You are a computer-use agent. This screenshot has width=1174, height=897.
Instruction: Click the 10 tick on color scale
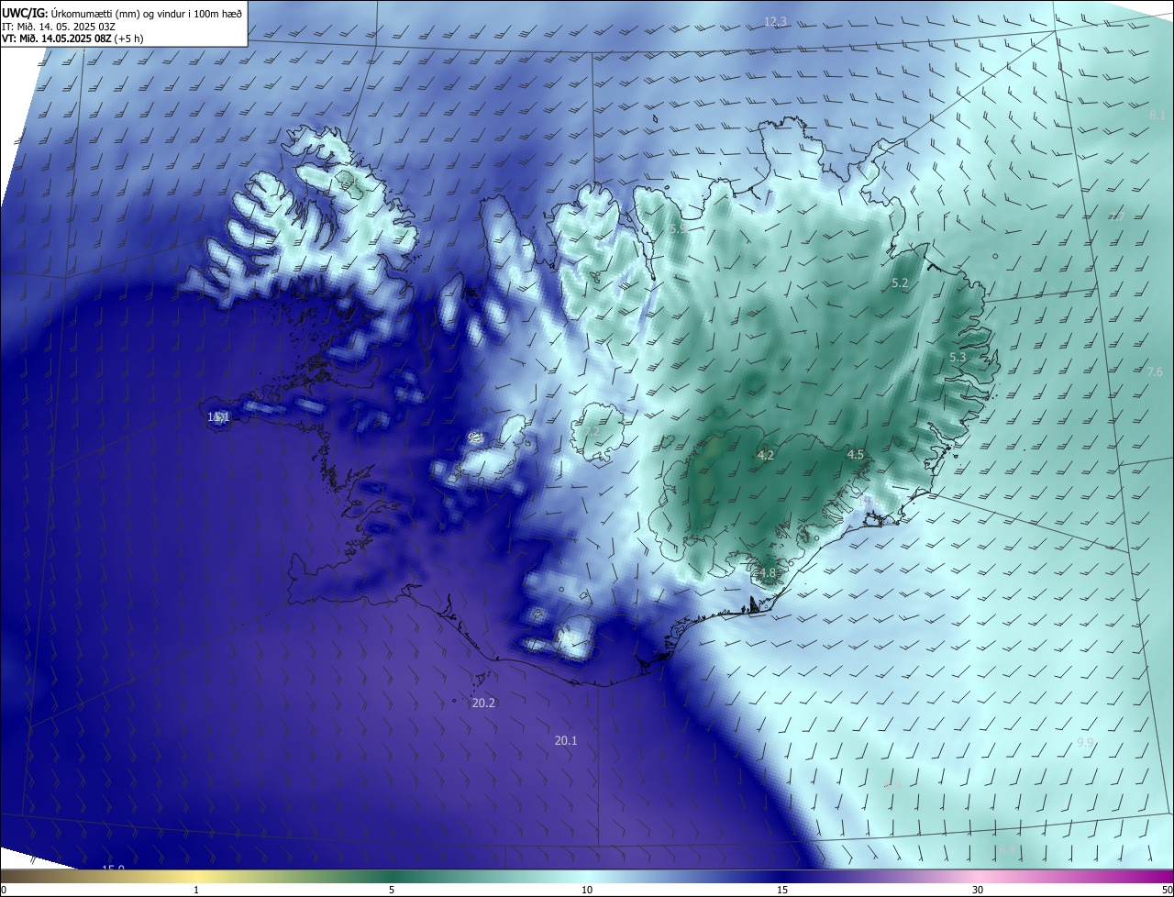(x=587, y=890)
